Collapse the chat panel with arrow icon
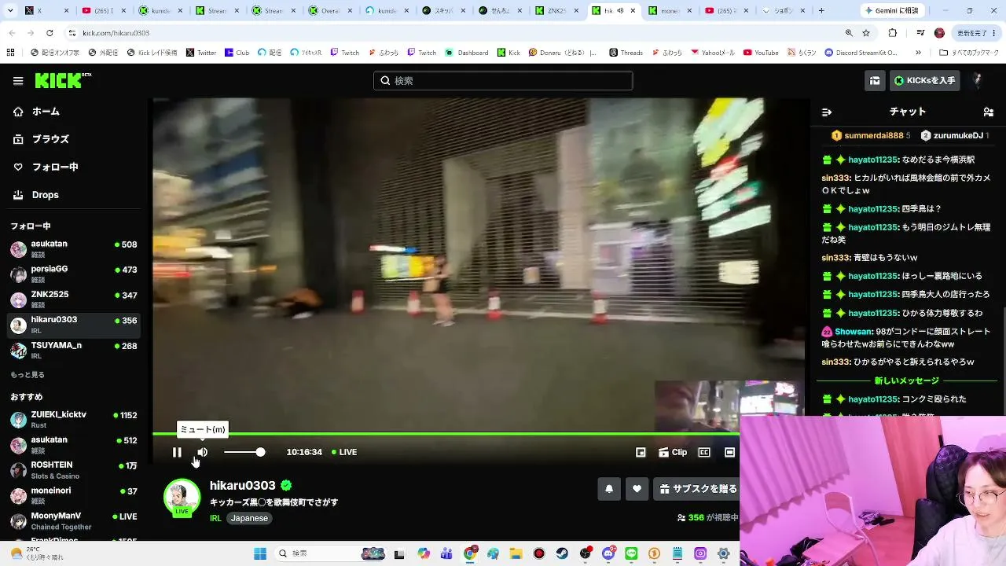The height and width of the screenshot is (566, 1006). (826, 112)
